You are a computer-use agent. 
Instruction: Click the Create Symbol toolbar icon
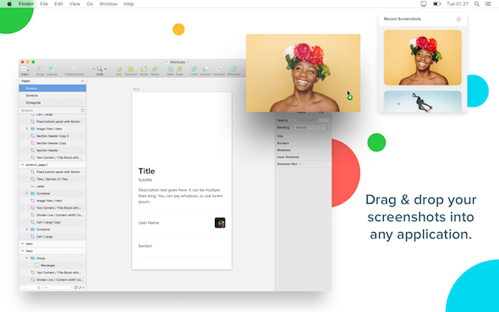point(74,69)
